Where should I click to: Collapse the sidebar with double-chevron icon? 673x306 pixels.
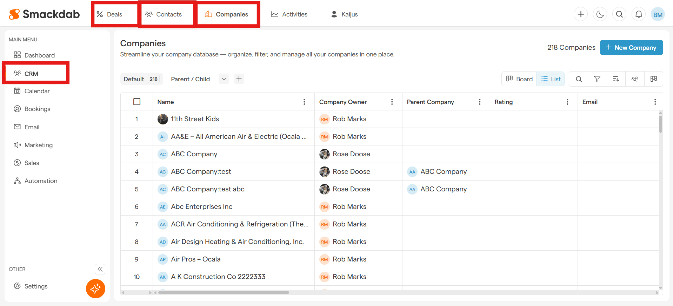tap(100, 269)
